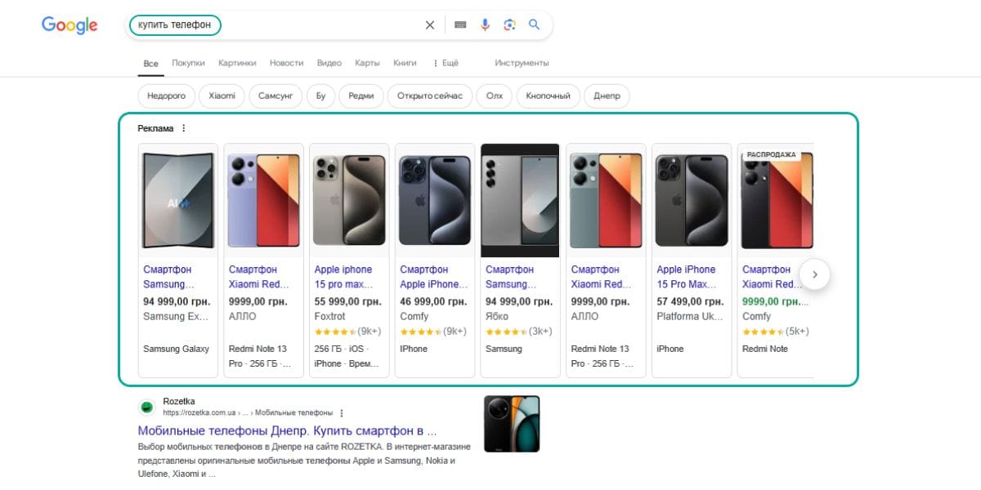Switch to the 'Картинки' tab

[237, 63]
